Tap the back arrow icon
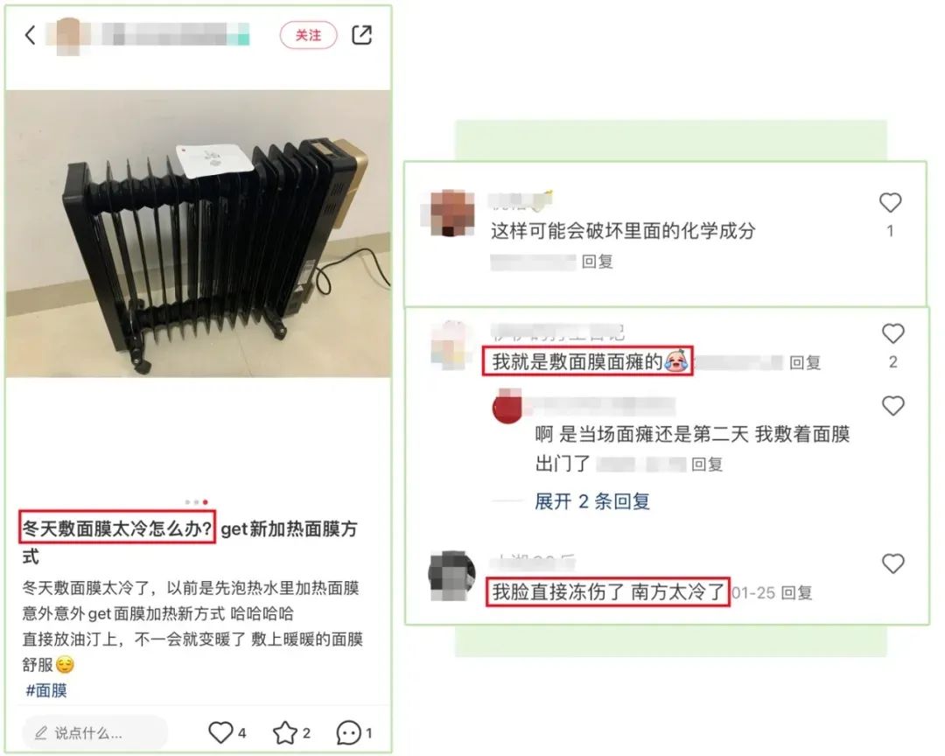Viewport: 945px width, 756px height. pyautogui.click(x=30, y=35)
